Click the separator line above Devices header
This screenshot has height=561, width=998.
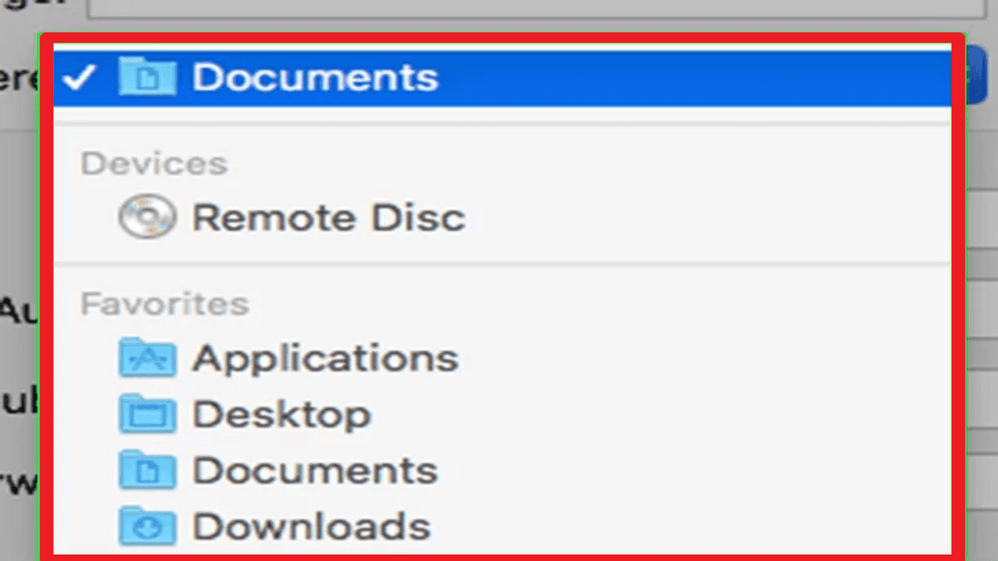pos(503,124)
